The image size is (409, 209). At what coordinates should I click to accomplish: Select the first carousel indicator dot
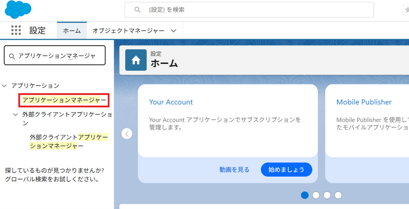coord(305,195)
